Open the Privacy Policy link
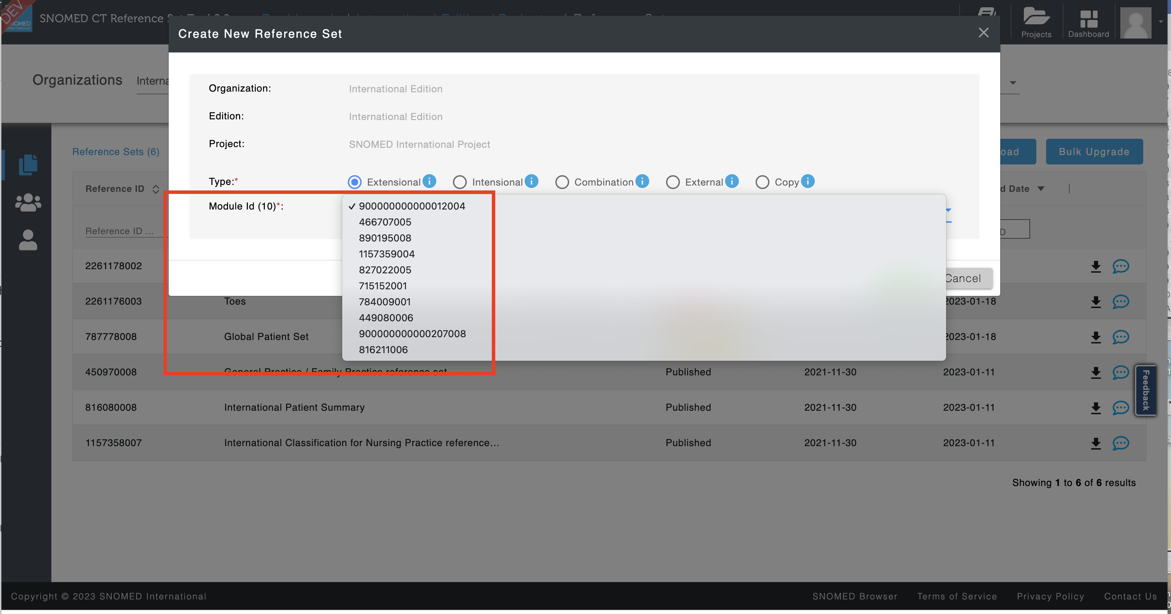 1050,596
